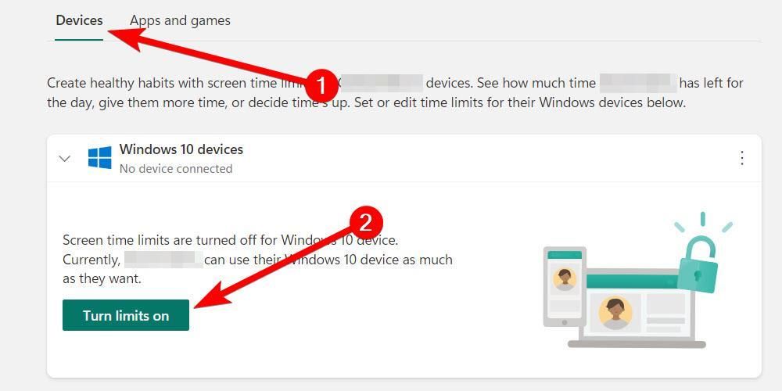Image resolution: width=782 pixels, height=391 pixels.
Task: Click the blue Windows logo icon
Action: [100, 158]
